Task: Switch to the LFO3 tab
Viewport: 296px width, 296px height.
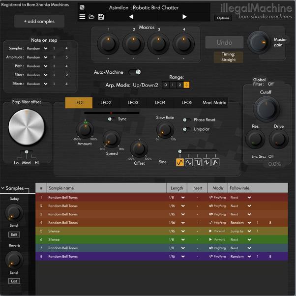Action: point(133,103)
